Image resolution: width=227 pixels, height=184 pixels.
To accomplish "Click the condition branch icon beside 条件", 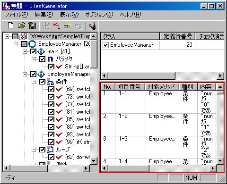I will coord(50,82).
